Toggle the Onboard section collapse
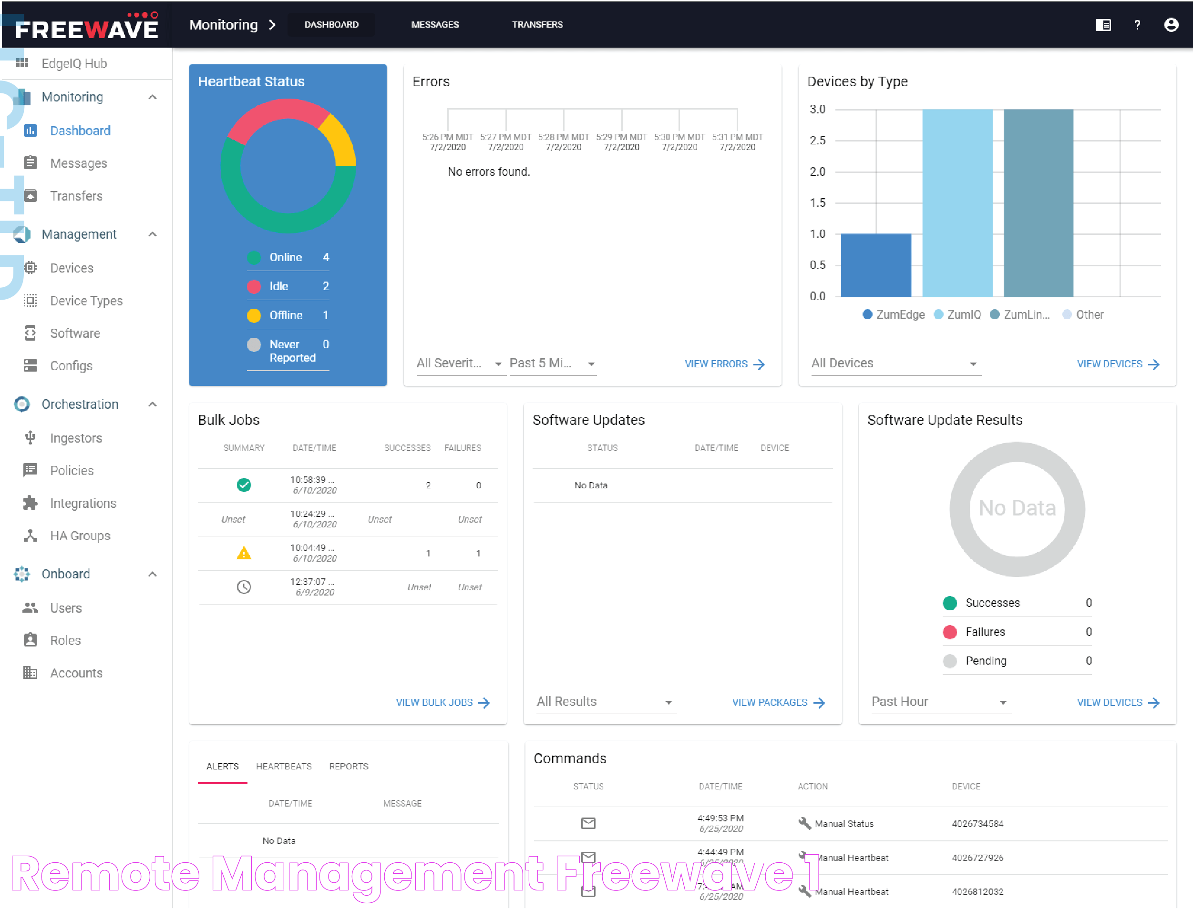This screenshot has width=1193, height=909. 153,574
